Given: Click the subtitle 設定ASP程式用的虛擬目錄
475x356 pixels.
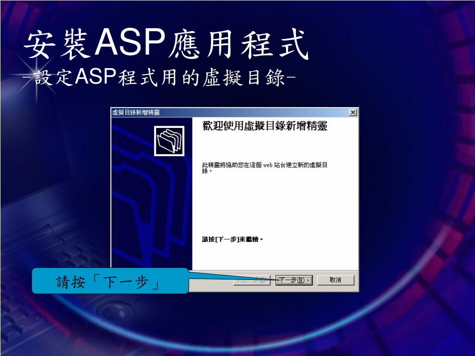Looking at the screenshot, I should click(x=159, y=78).
